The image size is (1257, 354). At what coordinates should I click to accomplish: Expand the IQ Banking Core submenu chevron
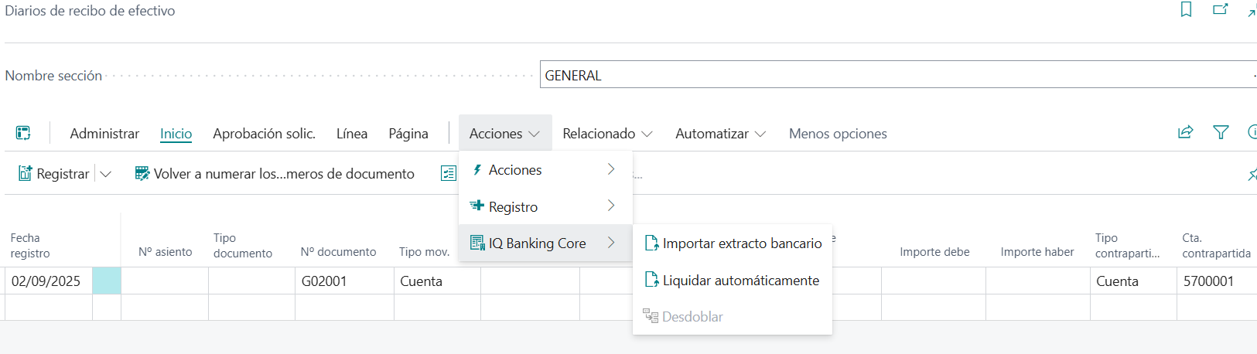tap(611, 243)
